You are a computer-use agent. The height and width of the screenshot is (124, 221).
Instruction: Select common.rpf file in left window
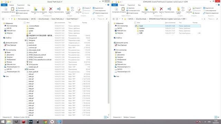click(32, 48)
